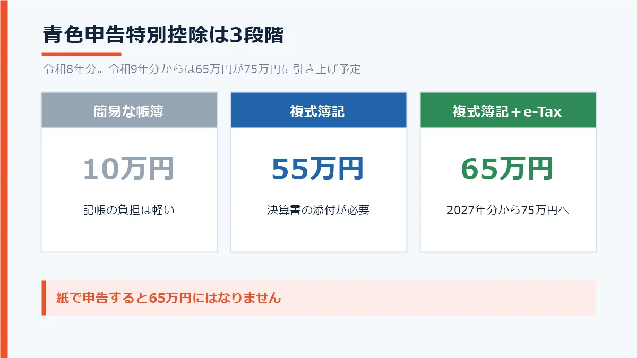Click the title 青色申告特別控除は3段階
637x358 pixels.
pos(163,35)
